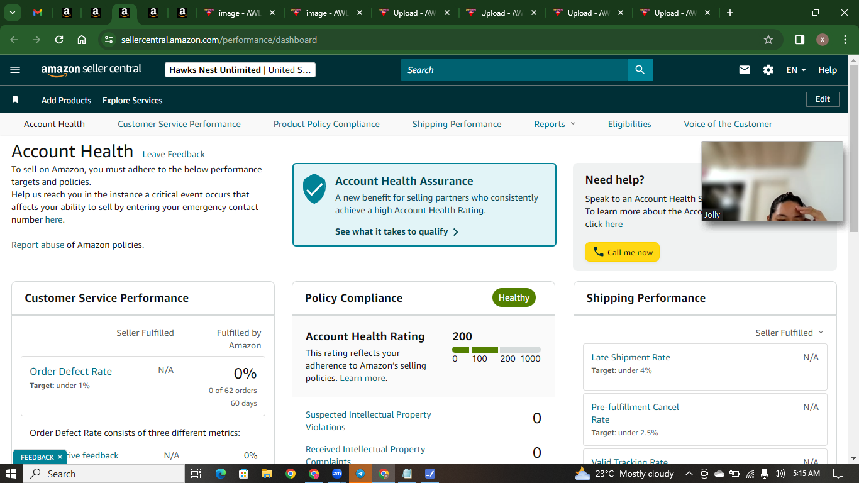Screen dimensions: 859x483
Task: Click the bookmark icon beside Add Products
Action: click(x=15, y=100)
